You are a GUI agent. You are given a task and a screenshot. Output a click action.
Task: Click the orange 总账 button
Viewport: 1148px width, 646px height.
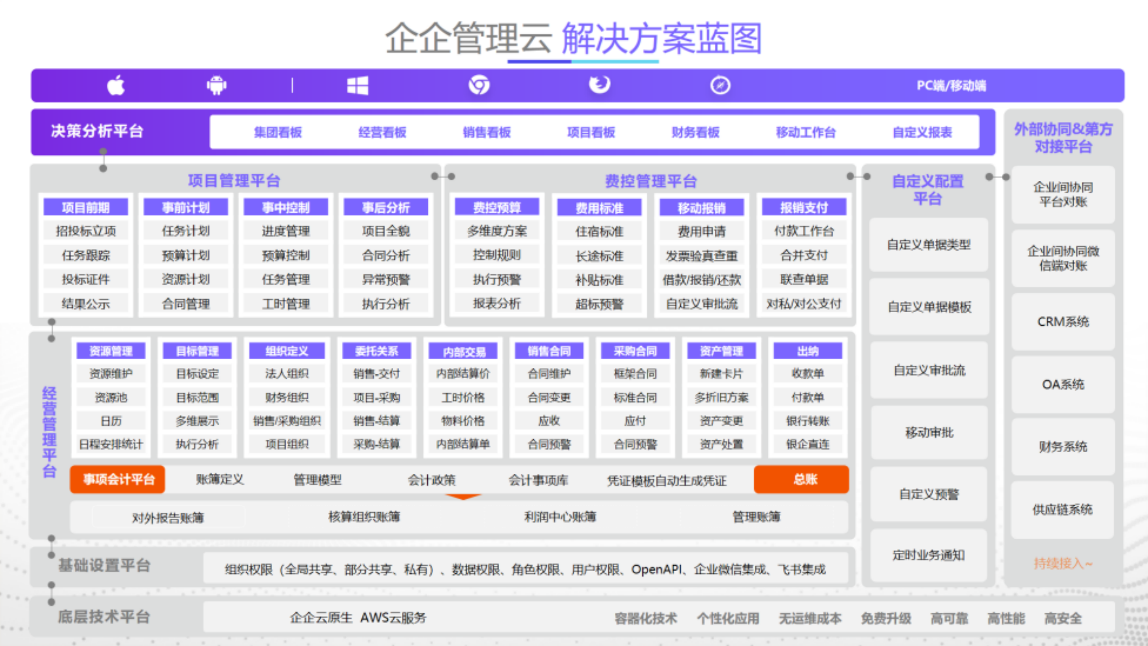[801, 480]
